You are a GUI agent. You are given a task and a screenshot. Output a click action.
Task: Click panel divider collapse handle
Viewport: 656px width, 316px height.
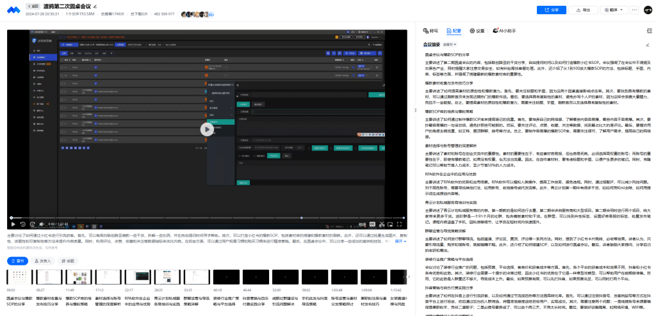(x=415, y=110)
